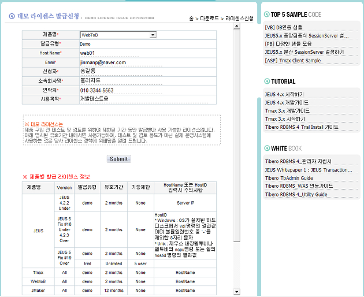Viewport: 364px width, 297px height.
Task: Open [VB] DB연동 샘플 sample
Action: pyautogui.click(x=284, y=27)
